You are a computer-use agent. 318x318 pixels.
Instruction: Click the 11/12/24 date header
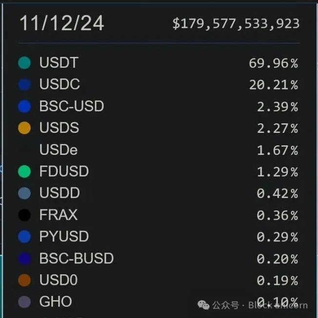(x=61, y=23)
